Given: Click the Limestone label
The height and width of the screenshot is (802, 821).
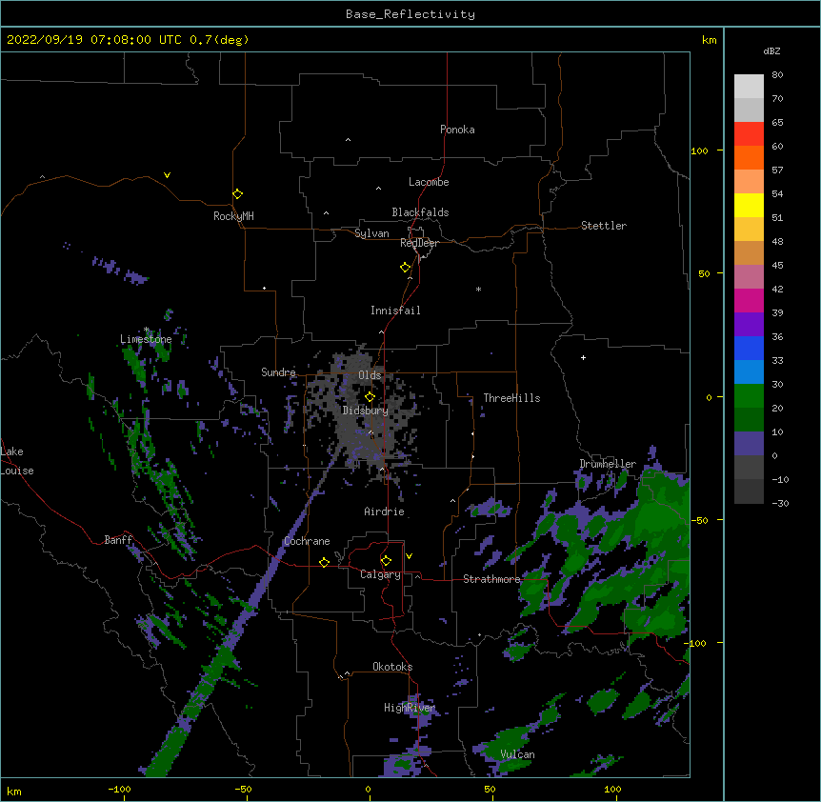Looking at the screenshot, I should tap(146, 339).
